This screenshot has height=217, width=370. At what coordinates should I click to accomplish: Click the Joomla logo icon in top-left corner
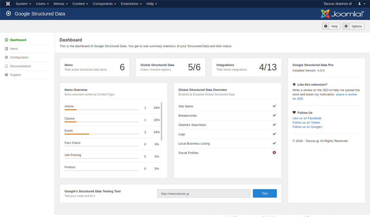tap(8, 4)
